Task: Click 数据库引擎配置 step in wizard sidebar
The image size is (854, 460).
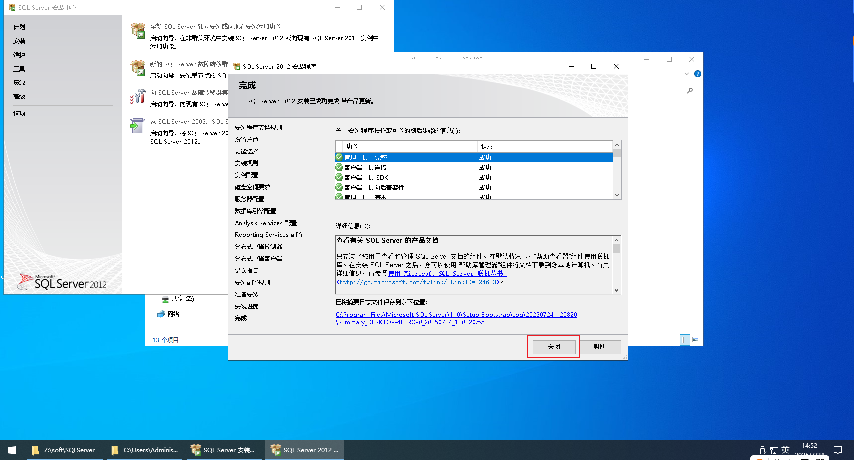Action: [256, 211]
